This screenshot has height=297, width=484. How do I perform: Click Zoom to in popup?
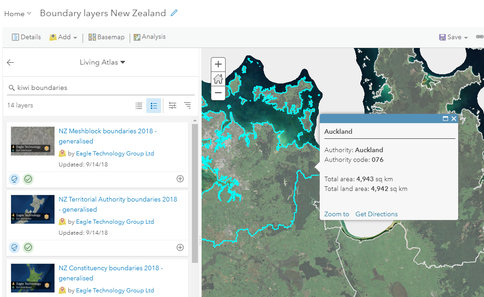click(x=336, y=214)
